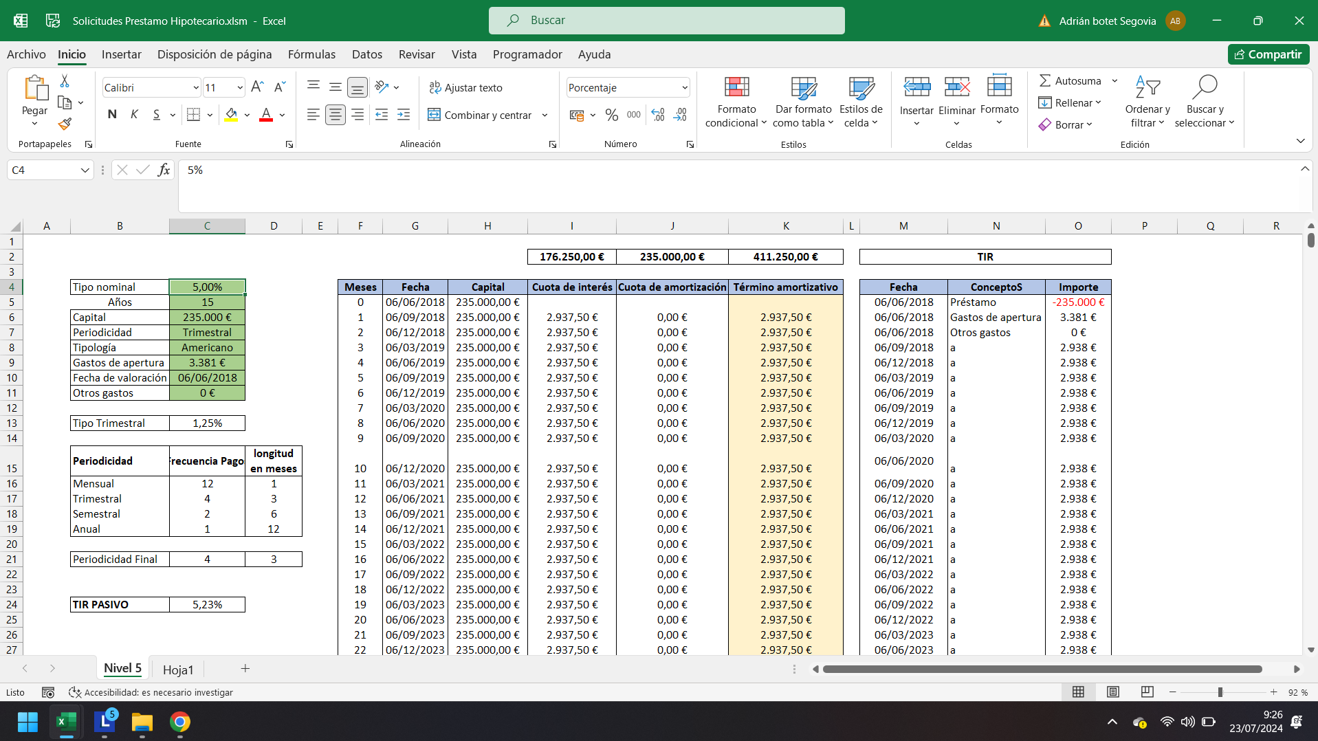
Task: Click the Increase indent icon
Action: [404, 115]
